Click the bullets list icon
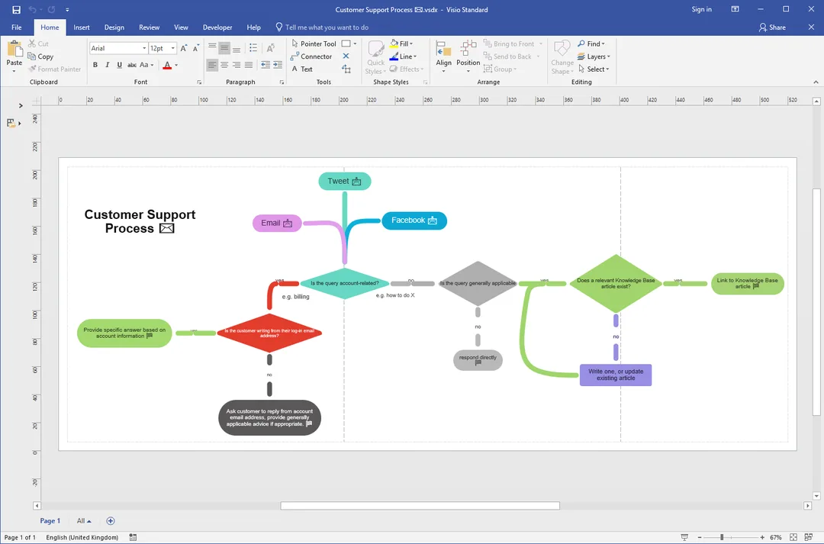 point(253,48)
